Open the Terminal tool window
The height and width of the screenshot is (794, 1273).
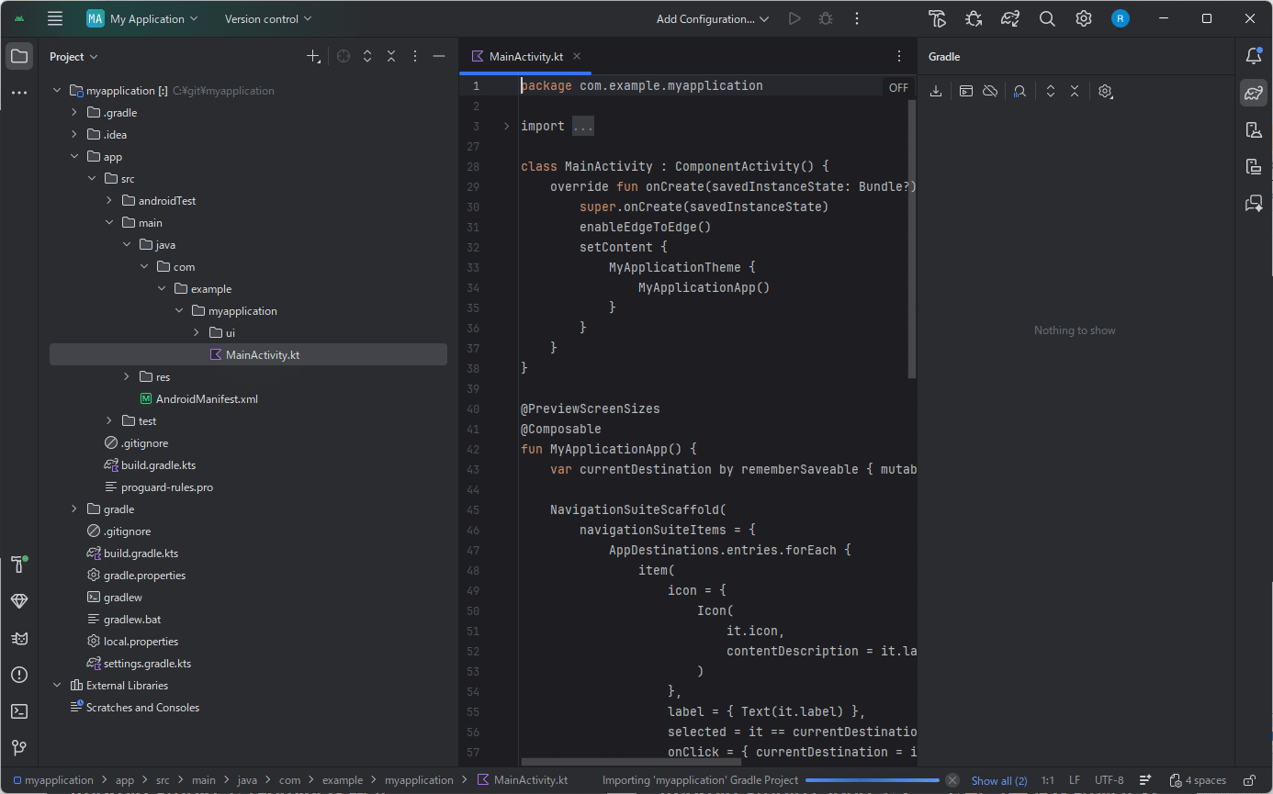point(18,711)
